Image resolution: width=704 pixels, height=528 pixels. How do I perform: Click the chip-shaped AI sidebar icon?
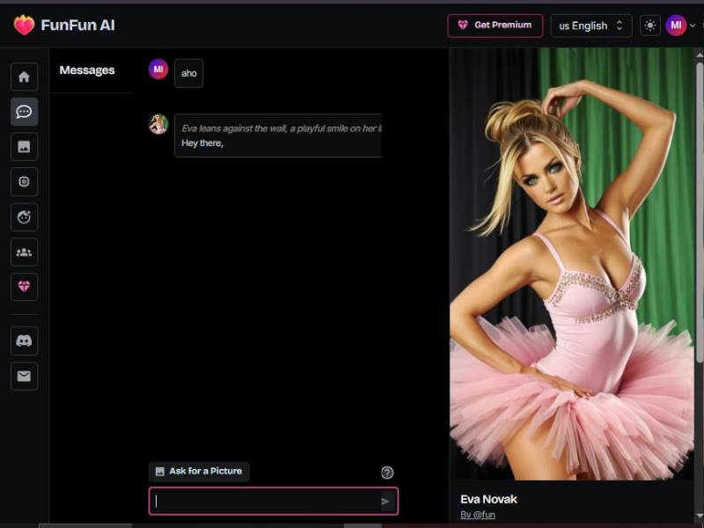pyautogui.click(x=24, y=181)
